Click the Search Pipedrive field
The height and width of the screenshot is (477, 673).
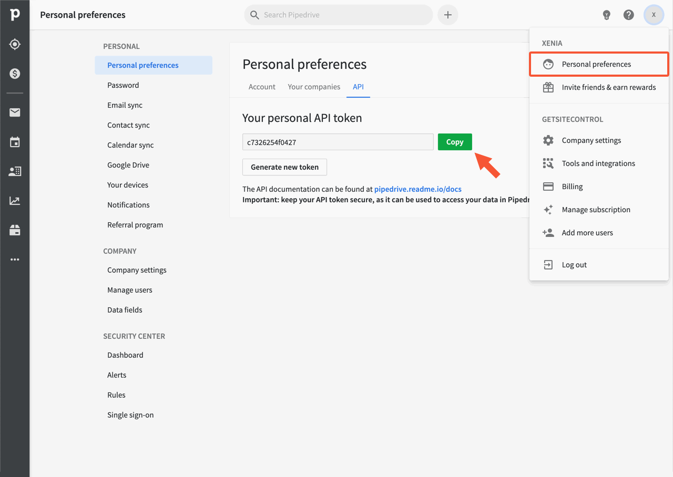coord(339,15)
